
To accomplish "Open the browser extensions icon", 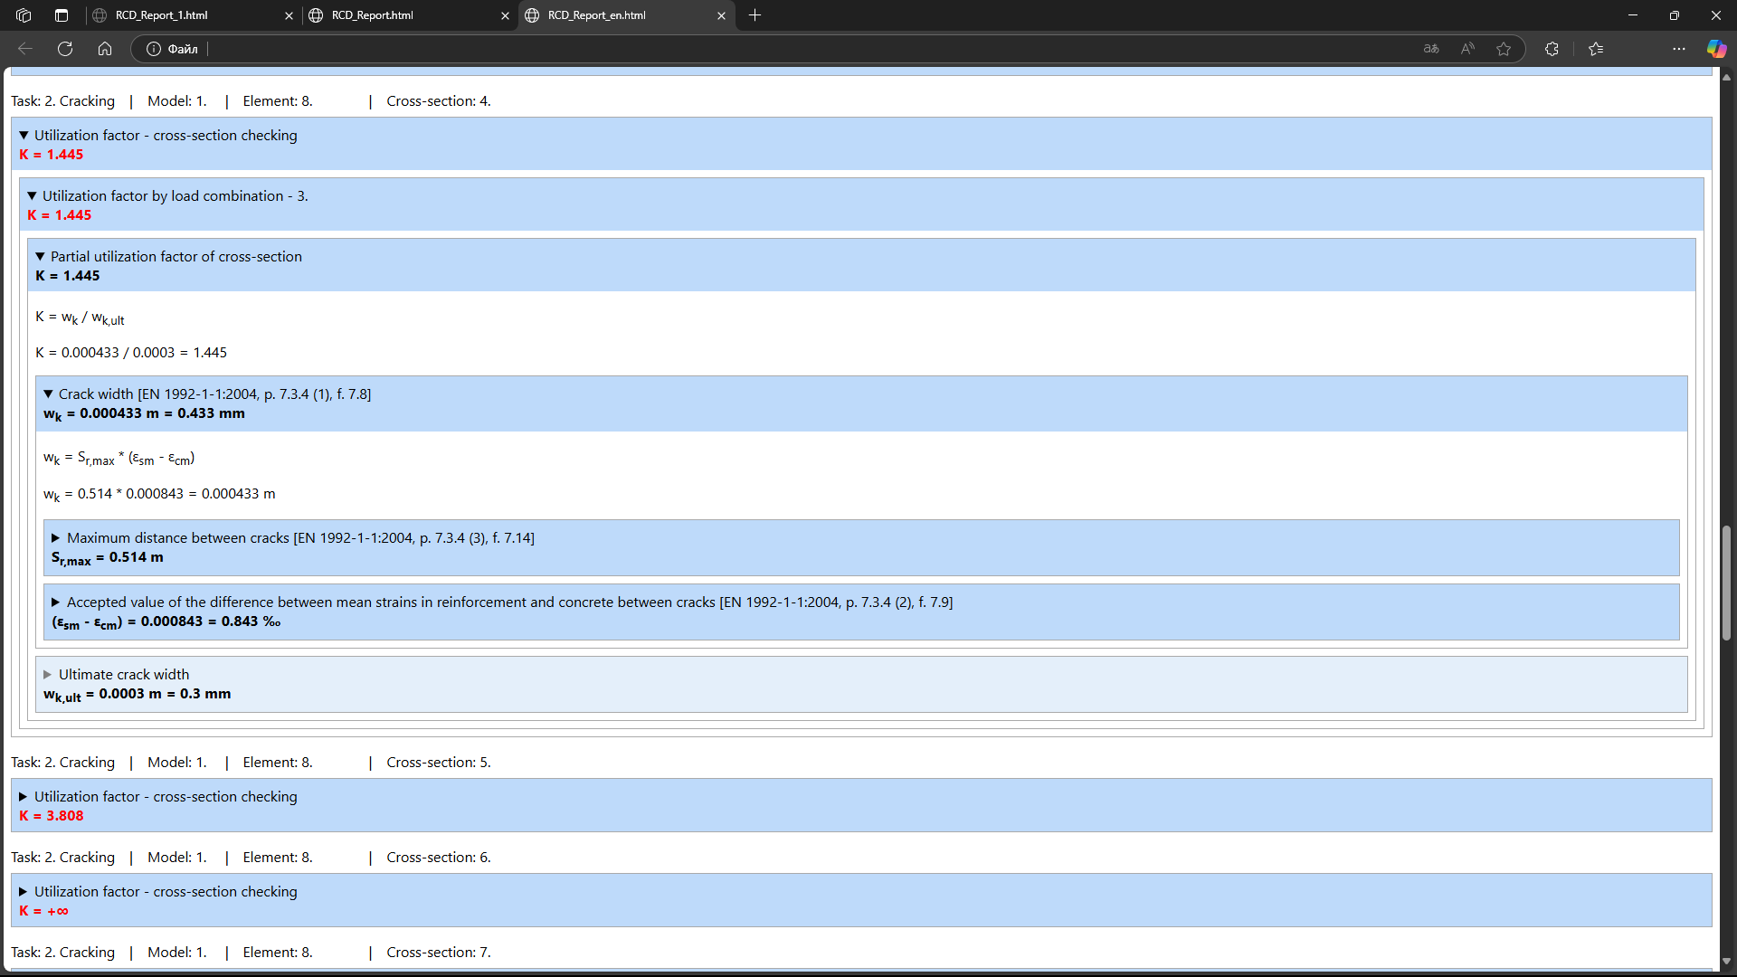I will click(1552, 49).
